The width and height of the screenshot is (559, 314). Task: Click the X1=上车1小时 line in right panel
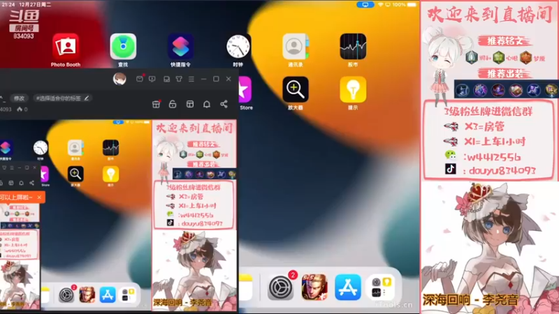(x=495, y=142)
